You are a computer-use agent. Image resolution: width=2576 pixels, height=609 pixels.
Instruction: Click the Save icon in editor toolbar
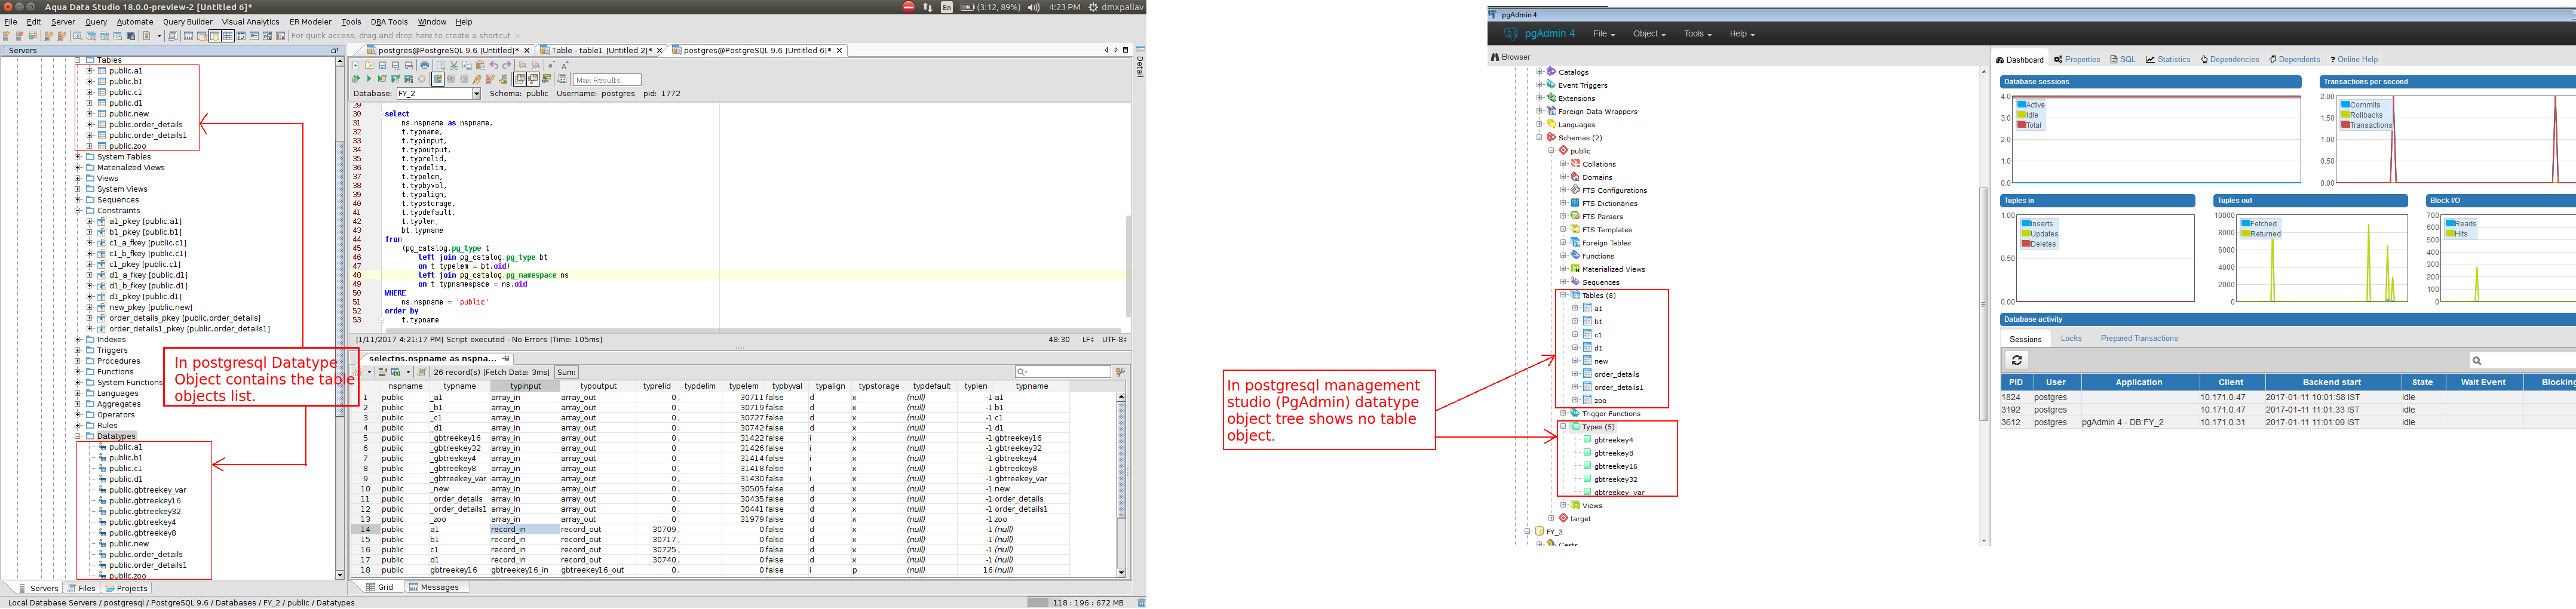coord(383,65)
